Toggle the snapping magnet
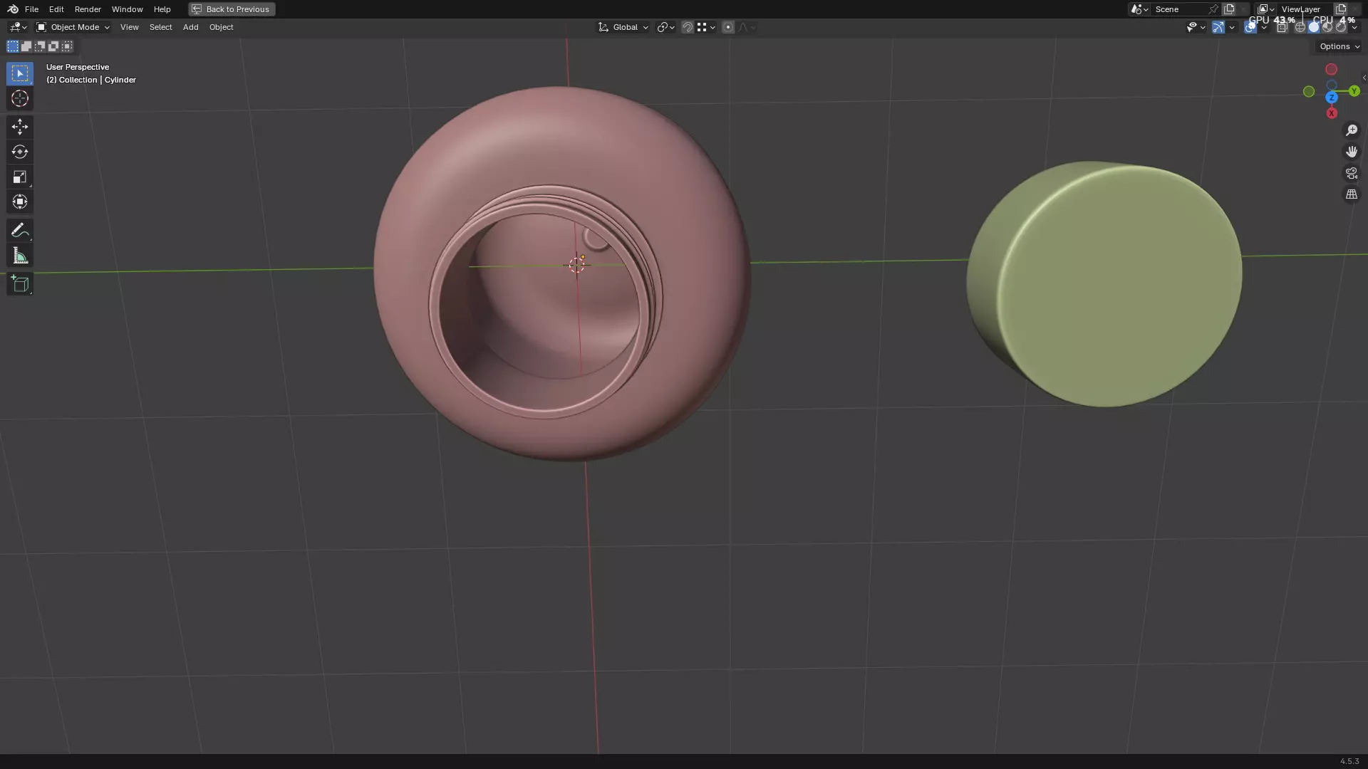Screen dimensions: 1368x769 (687, 27)
